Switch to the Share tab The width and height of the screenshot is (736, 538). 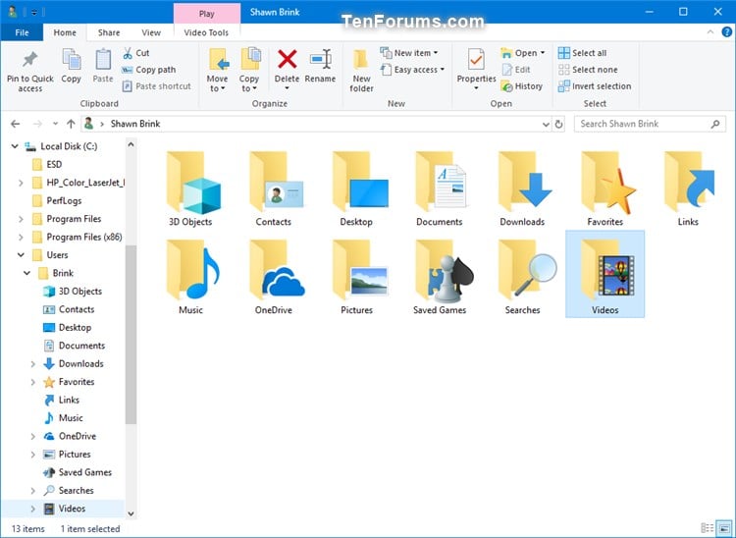pyautogui.click(x=109, y=32)
